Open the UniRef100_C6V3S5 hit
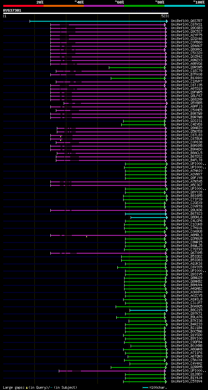This screenshot has height=390, width=208. [187, 267]
